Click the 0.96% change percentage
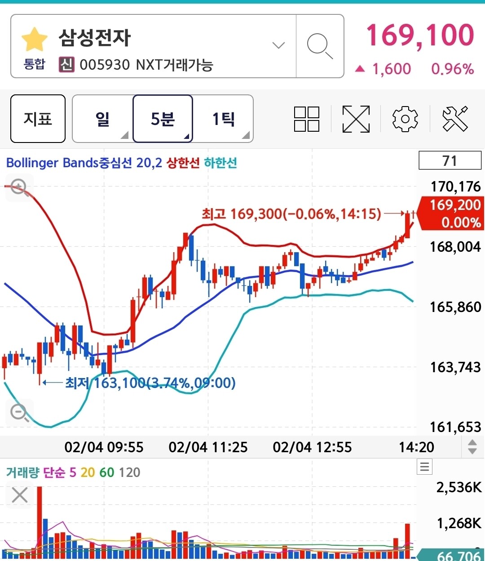Image resolution: width=485 pixels, height=561 pixels. coord(453,69)
